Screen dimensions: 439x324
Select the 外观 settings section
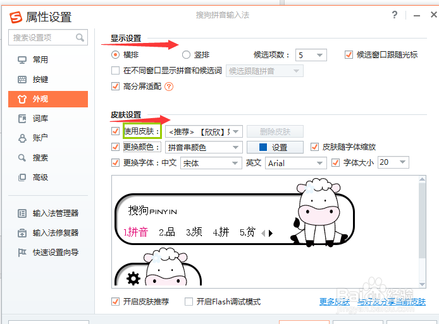coord(48,99)
